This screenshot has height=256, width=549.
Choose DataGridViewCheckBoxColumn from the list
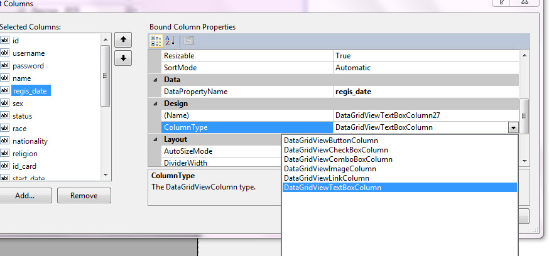pos(336,150)
